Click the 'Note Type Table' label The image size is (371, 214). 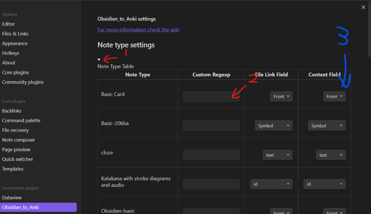116,66
